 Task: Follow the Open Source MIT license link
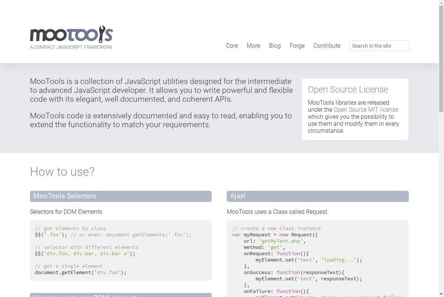click(x=366, y=110)
